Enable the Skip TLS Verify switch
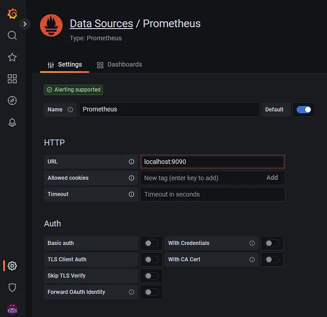This screenshot has width=327, height=317. 151,276
